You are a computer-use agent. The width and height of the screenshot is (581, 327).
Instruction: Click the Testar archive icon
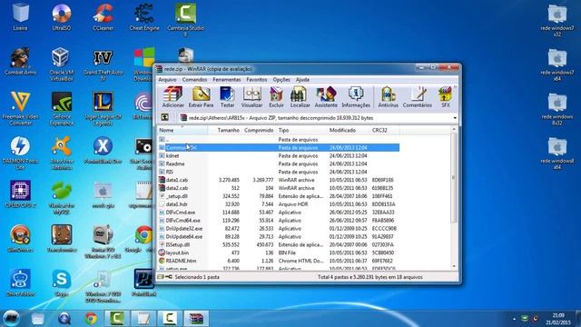point(227,97)
